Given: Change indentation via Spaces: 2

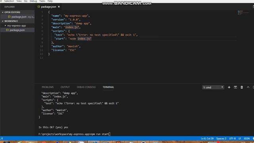Looking at the screenshot, I should tap(221, 139).
